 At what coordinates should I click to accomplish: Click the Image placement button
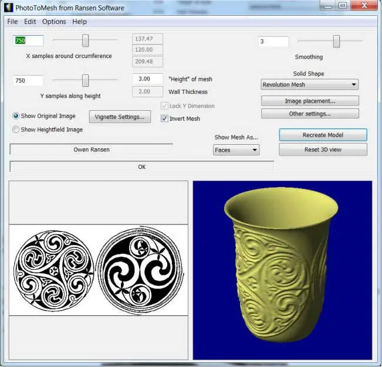pyautogui.click(x=309, y=101)
